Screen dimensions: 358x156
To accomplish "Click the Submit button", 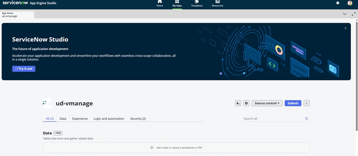I will (293, 103).
